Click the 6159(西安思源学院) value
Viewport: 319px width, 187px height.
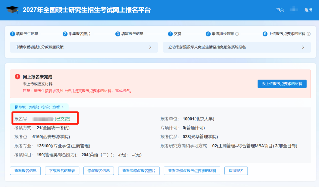coord(51,137)
